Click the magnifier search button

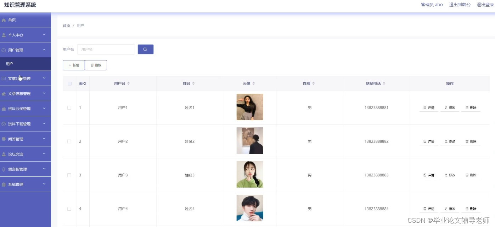coord(145,49)
